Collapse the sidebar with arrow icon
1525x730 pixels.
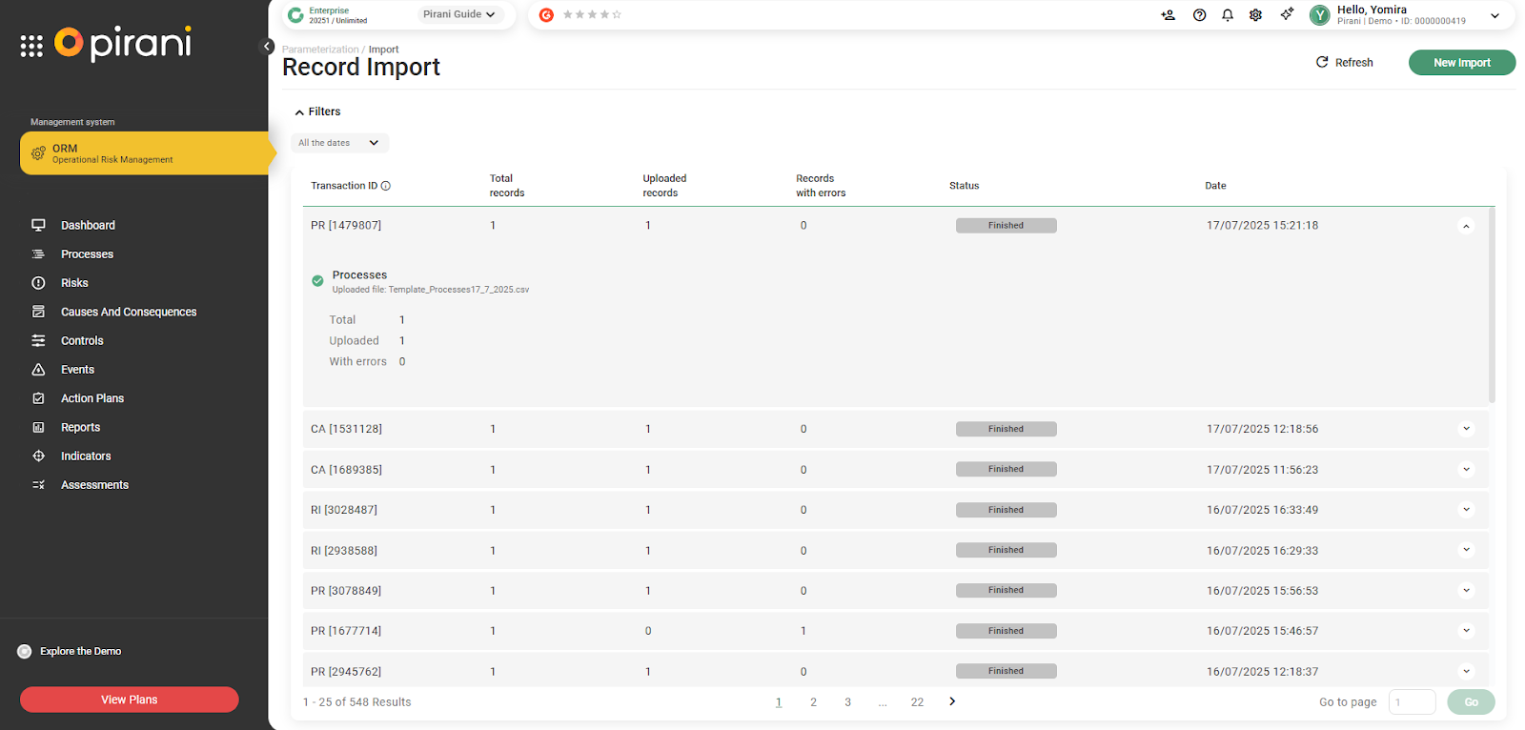[268, 47]
